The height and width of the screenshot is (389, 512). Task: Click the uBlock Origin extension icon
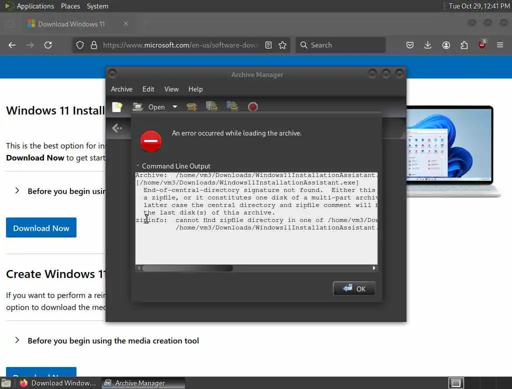(482, 44)
